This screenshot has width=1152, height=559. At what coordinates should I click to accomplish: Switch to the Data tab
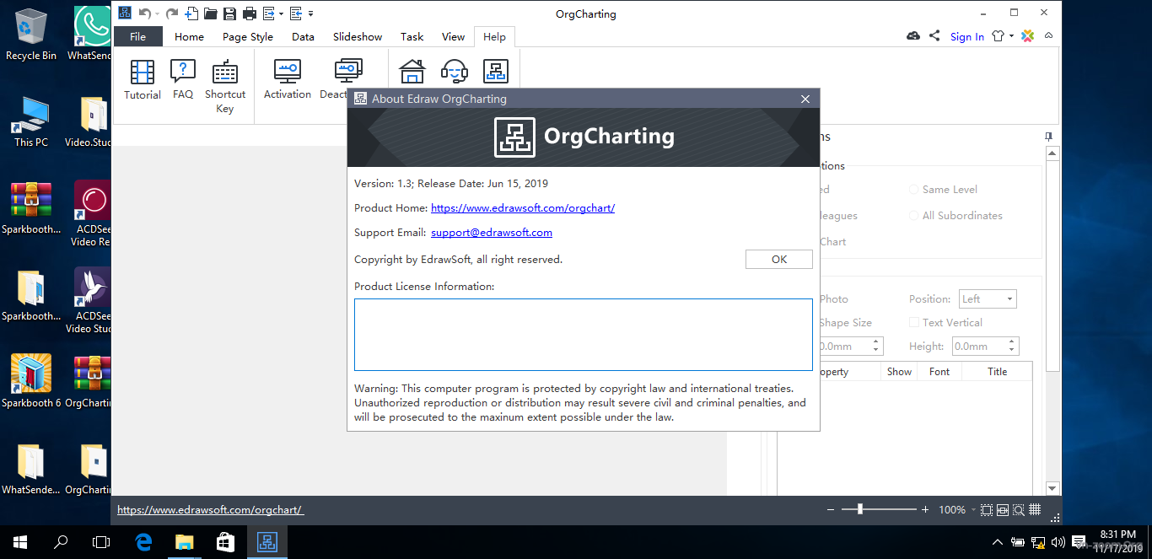[x=303, y=36]
